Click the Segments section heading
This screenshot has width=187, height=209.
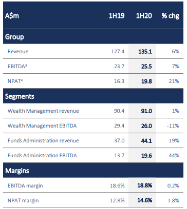pyautogui.click(x=20, y=96)
